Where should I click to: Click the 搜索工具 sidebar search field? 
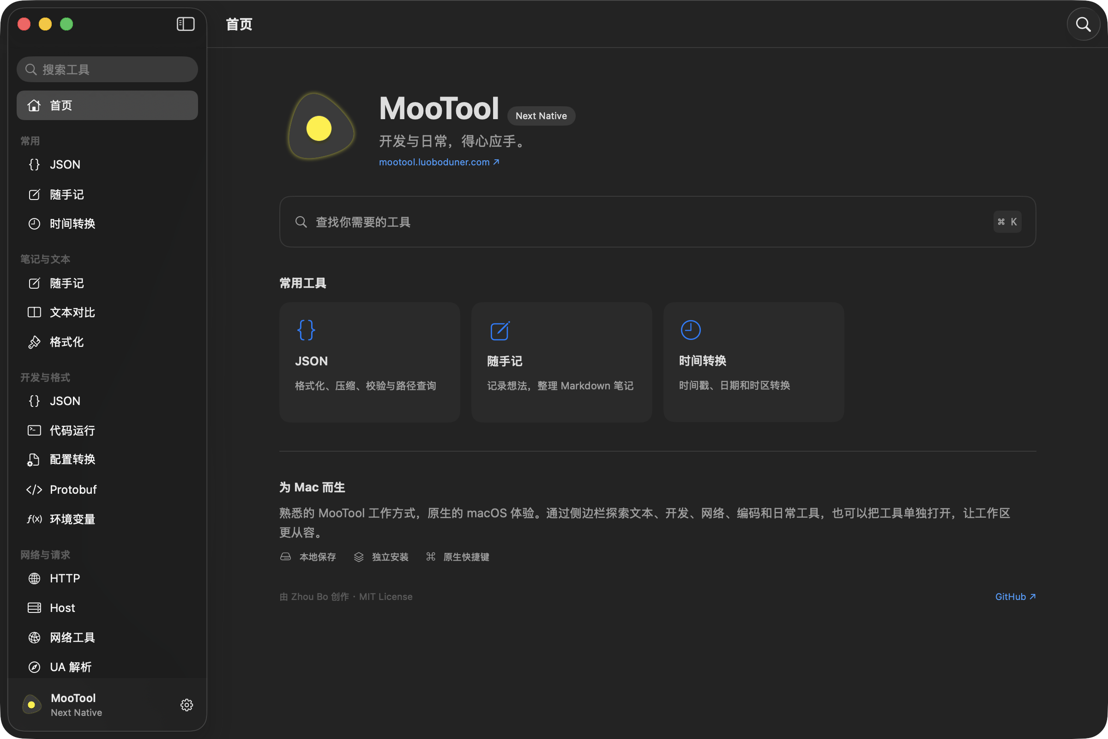pyautogui.click(x=108, y=69)
